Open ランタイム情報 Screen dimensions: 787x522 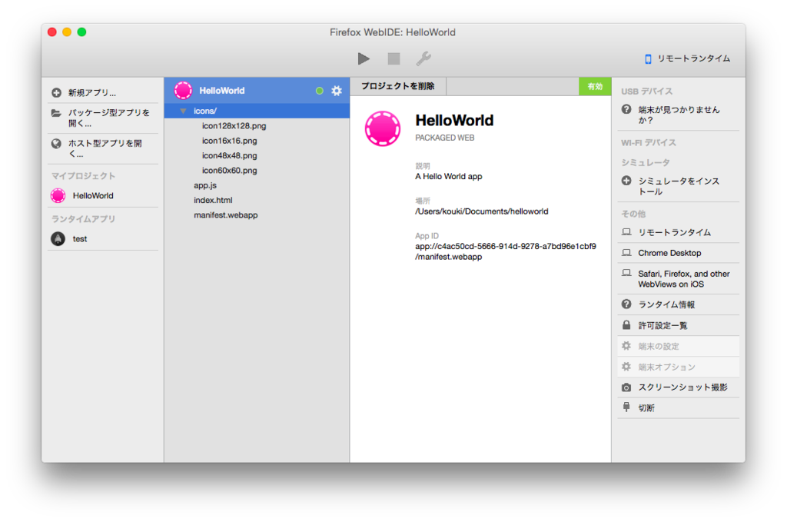click(666, 305)
